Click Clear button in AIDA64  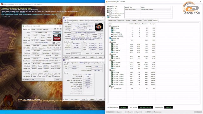click(x=129, y=112)
